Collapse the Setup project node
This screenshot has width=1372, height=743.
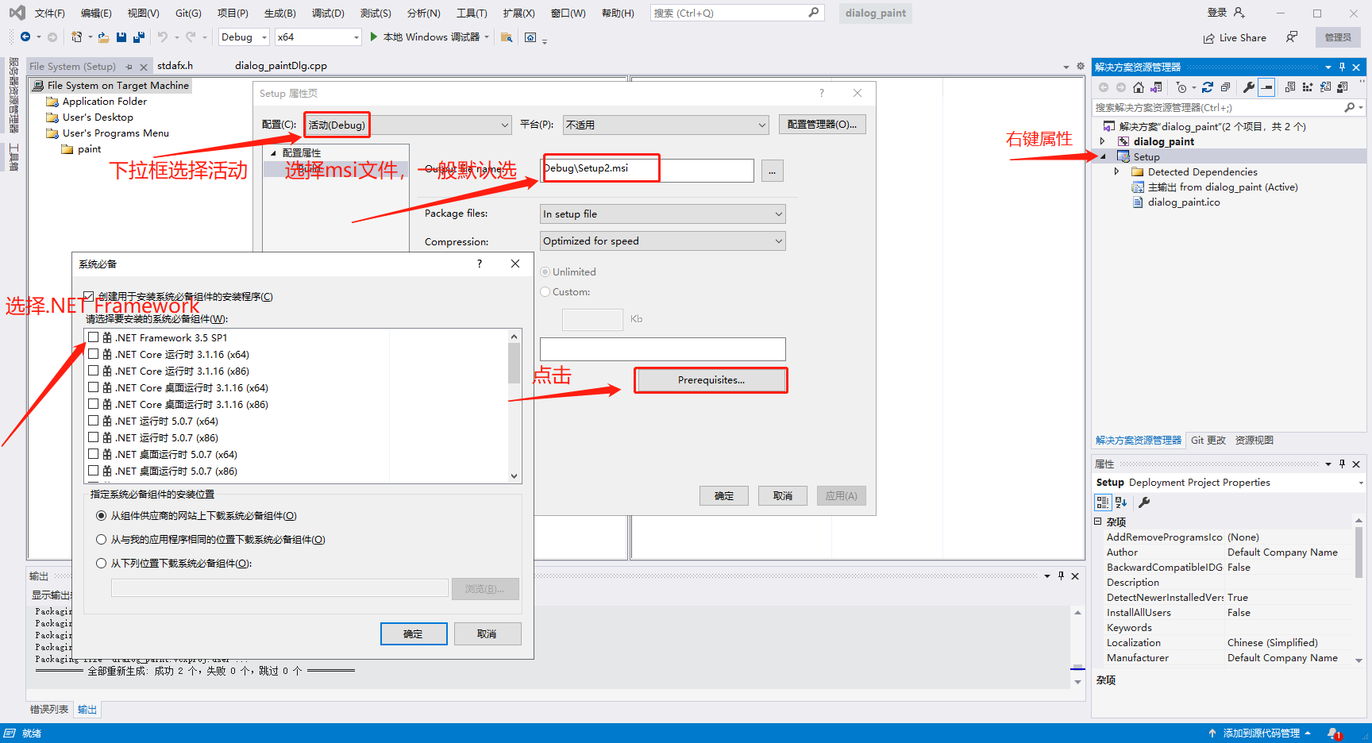click(1103, 156)
